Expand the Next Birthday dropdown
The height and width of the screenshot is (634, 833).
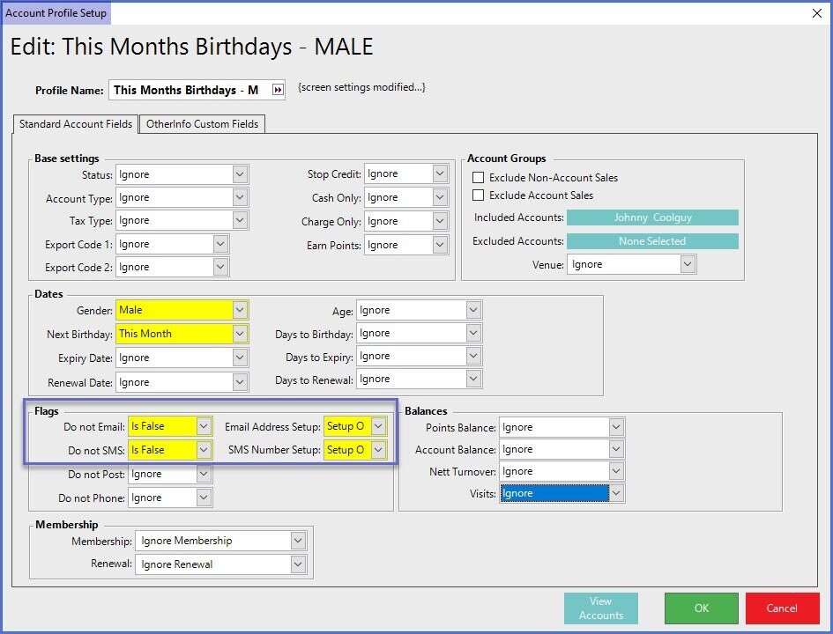[x=240, y=334]
